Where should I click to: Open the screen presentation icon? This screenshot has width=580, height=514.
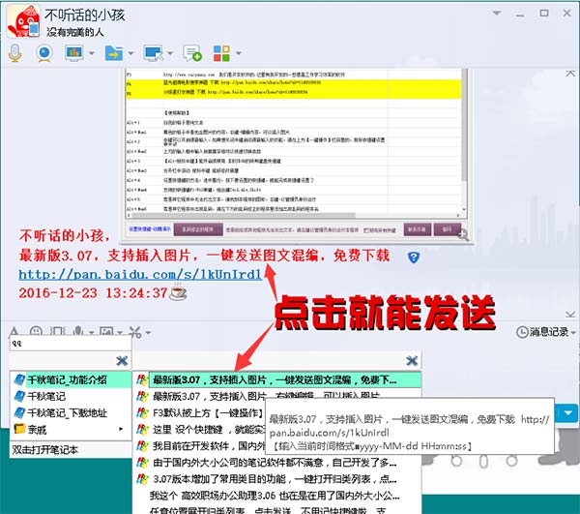[x=74, y=53]
